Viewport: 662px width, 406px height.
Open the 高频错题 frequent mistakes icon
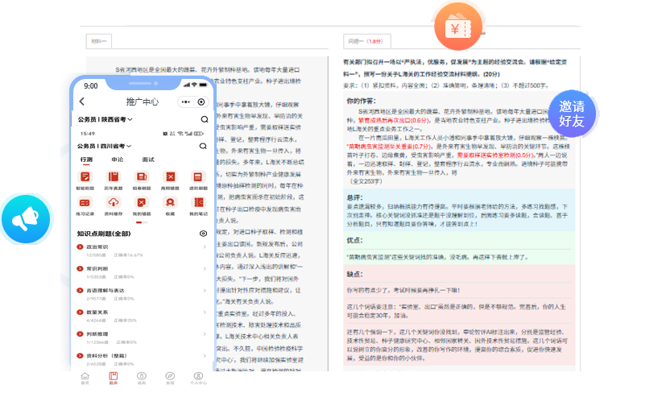coord(170,176)
